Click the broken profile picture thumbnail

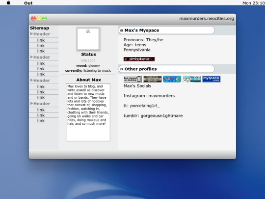coord(88,39)
